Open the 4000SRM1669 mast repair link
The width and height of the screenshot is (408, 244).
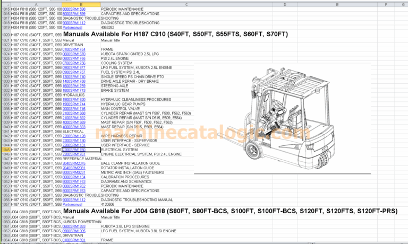click(74, 123)
